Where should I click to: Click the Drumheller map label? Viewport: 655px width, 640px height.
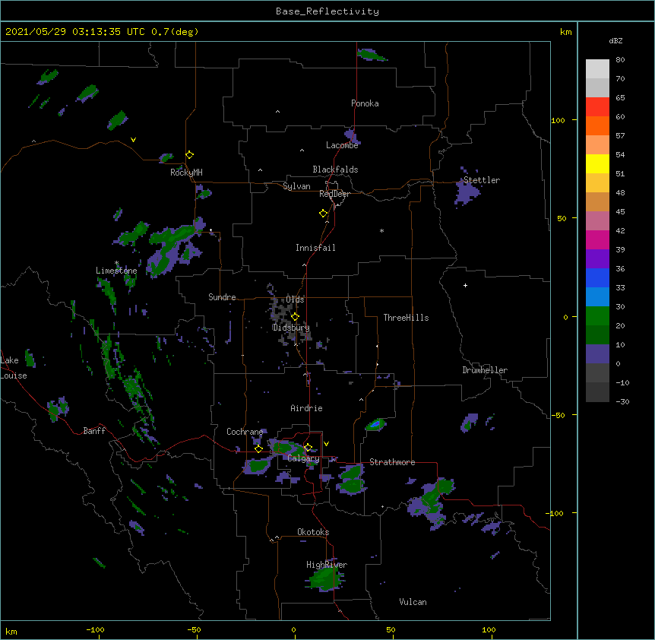coord(485,370)
